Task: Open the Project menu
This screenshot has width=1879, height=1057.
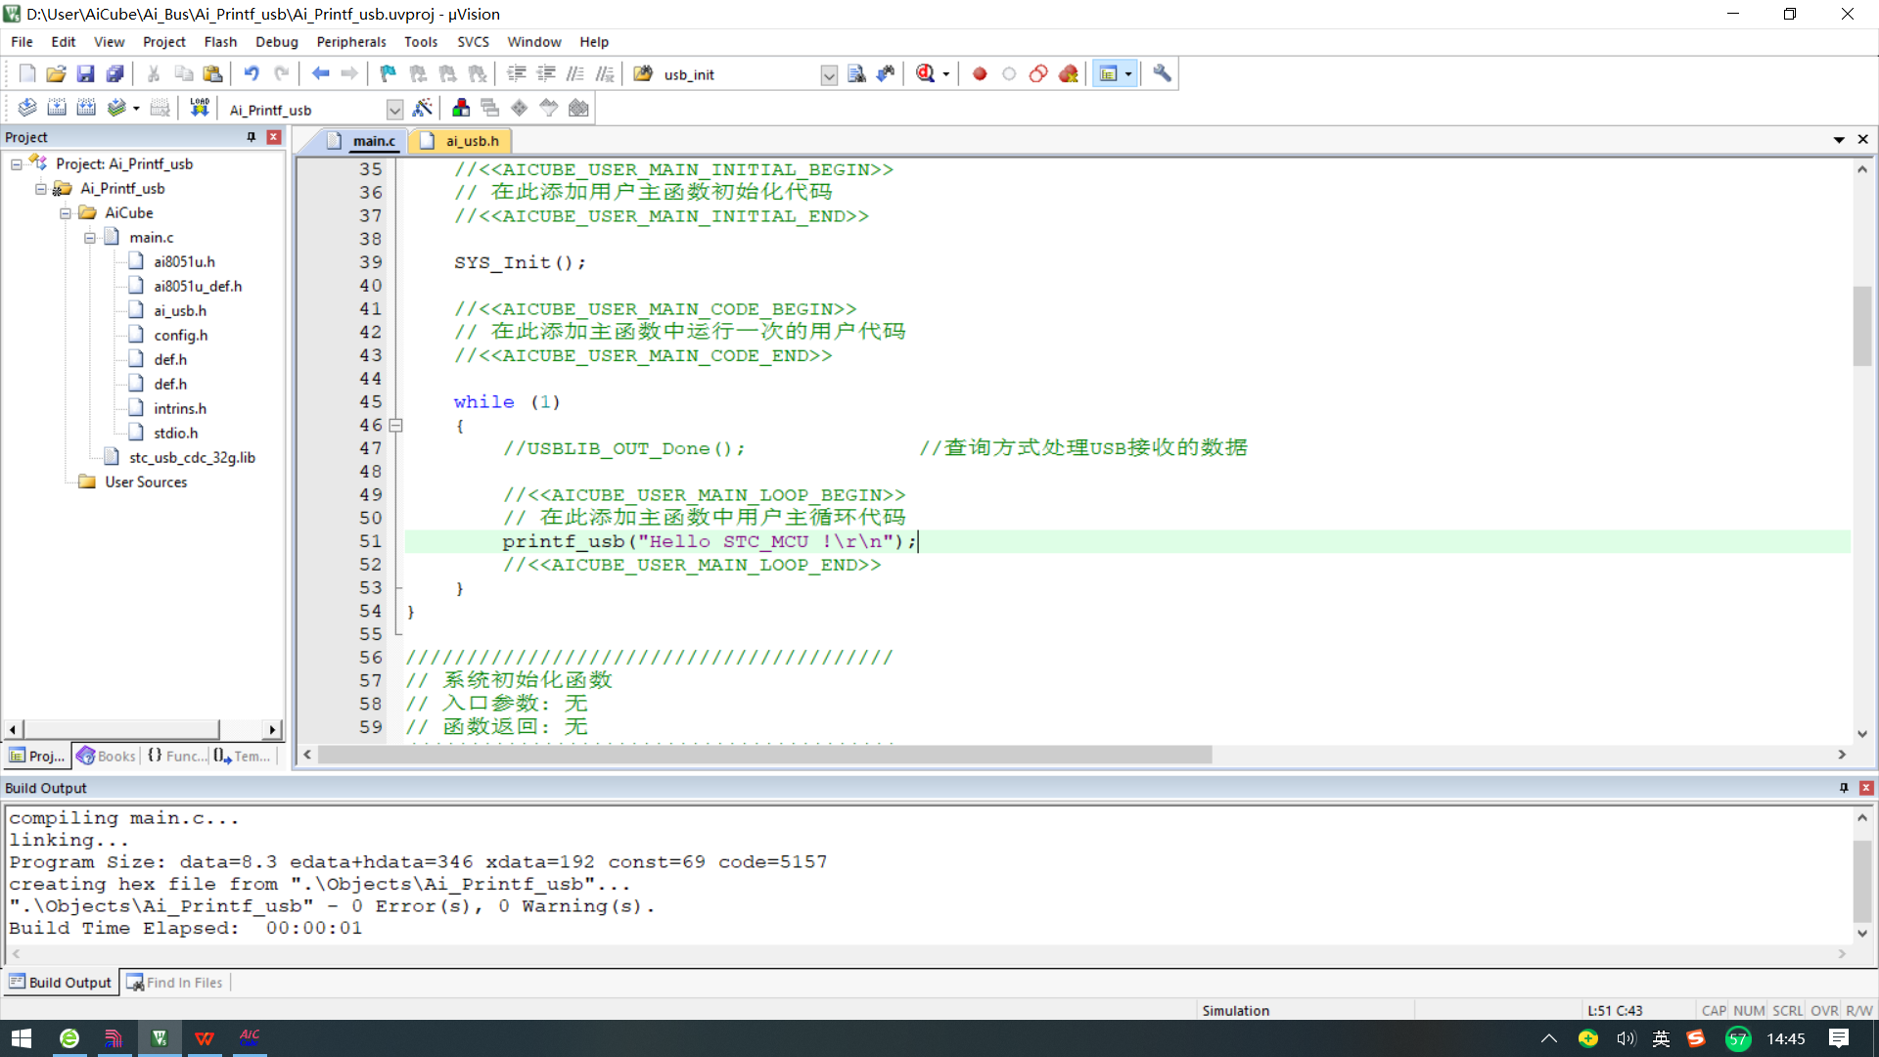Action: pos(163,42)
